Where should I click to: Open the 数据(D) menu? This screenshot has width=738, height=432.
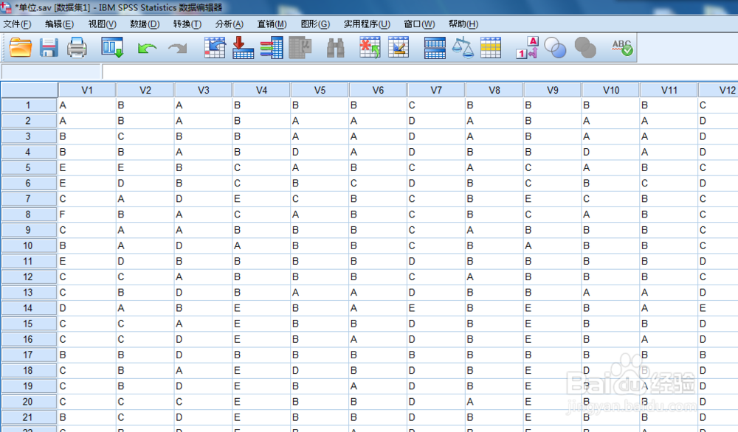[145, 24]
